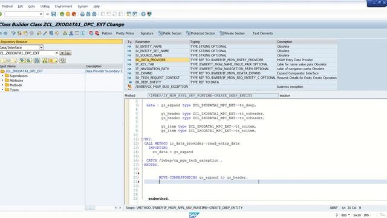Click the Repository Browser panel header
Image resolution: width=387 pixels, height=218 pixels.
(x=61, y=42)
